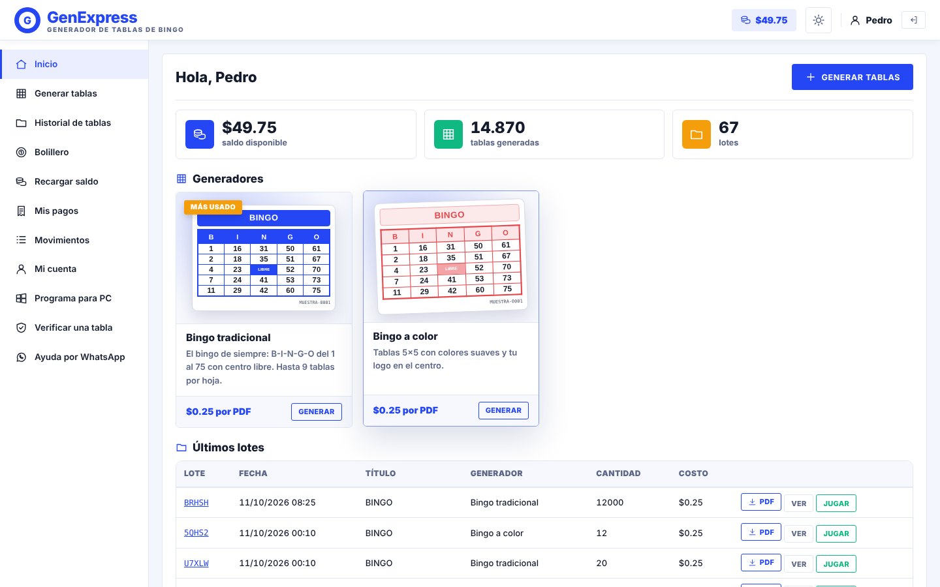Click the GENERAR TABLAS button
This screenshot has width=940, height=587.
[x=852, y=77]
